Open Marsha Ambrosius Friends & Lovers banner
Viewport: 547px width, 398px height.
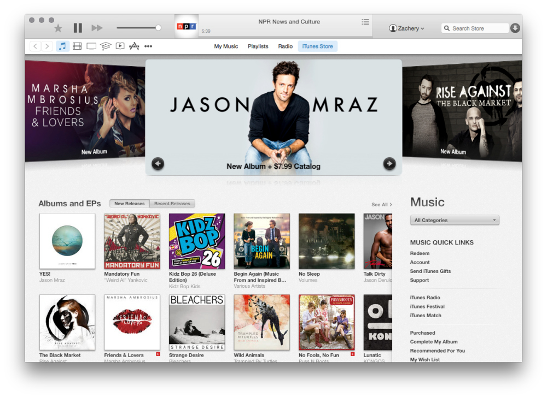tap(85, 111)
